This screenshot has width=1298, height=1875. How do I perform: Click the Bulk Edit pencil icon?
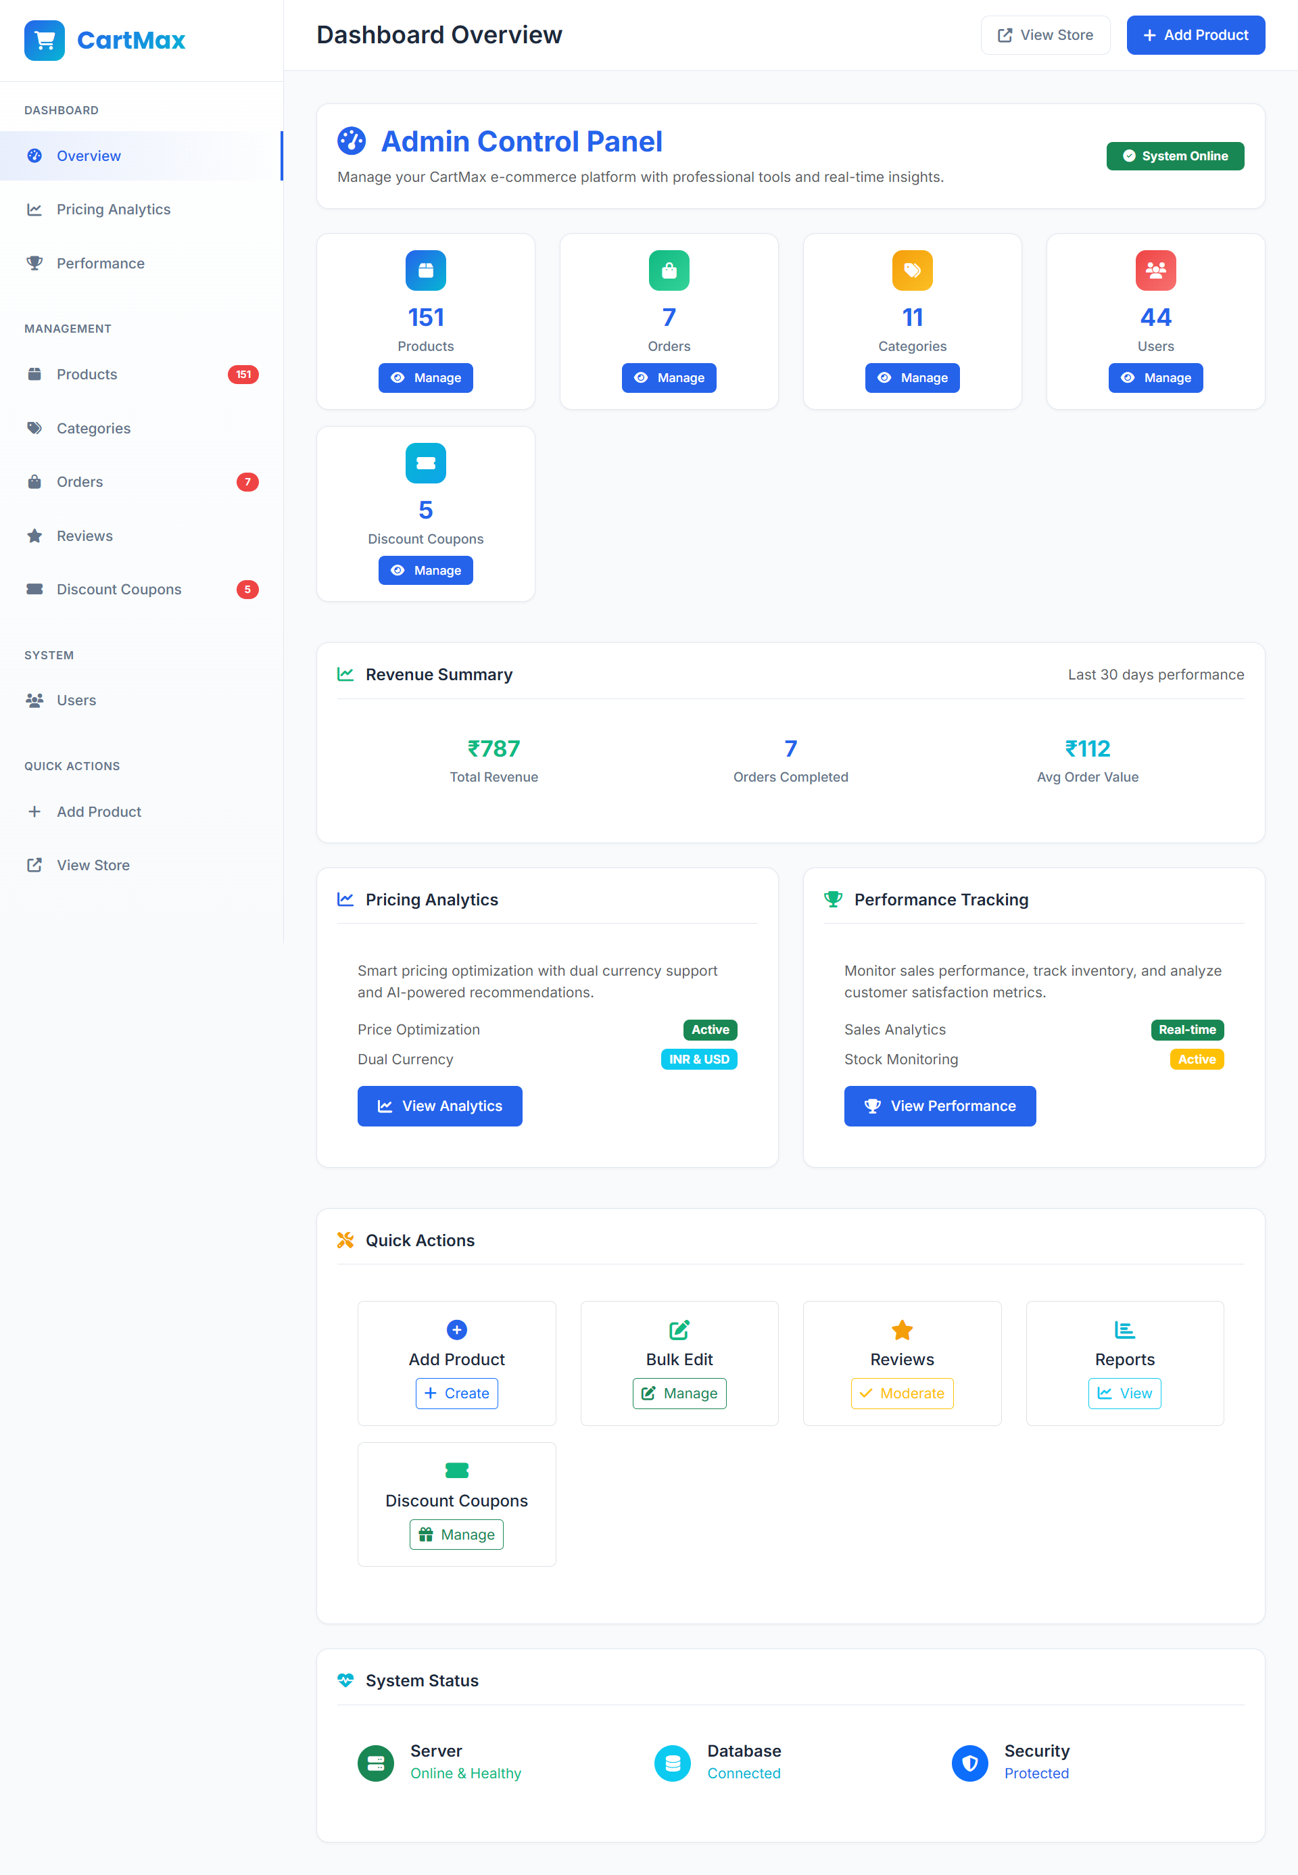click(x=679, y=1330)
